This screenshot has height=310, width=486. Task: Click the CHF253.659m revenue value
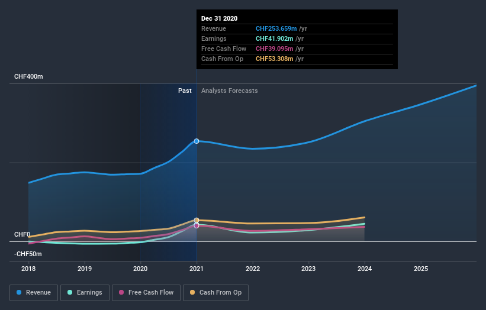[x=276, y=28]
